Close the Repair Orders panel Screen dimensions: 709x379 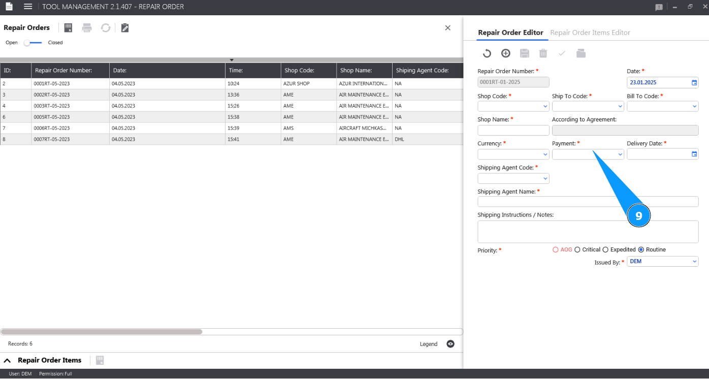tap(447, 28)
